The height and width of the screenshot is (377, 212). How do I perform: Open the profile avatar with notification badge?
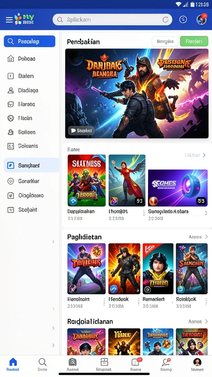click(201, 19)
